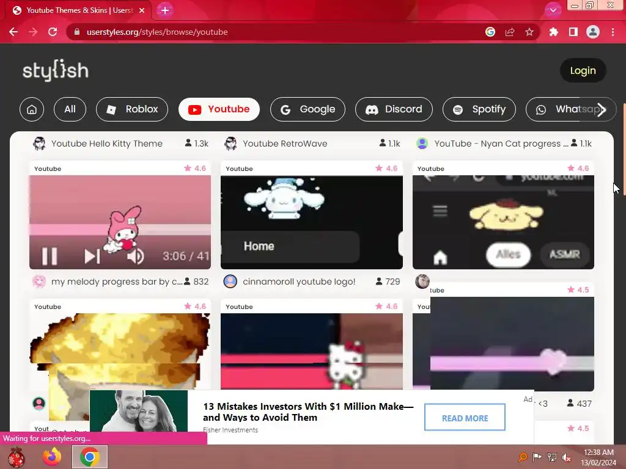The image size is (626, 469).
Task: Click the Login button
Action: 583,71
